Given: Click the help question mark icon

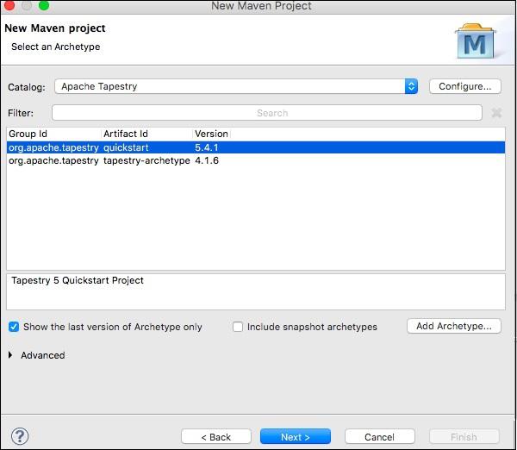Looking at the screenshot, I should (x=20, y=436).
